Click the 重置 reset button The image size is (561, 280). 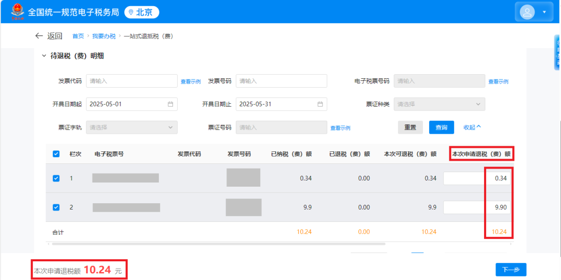tap(410, 127)
